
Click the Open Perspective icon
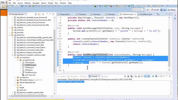pos(148,10)
